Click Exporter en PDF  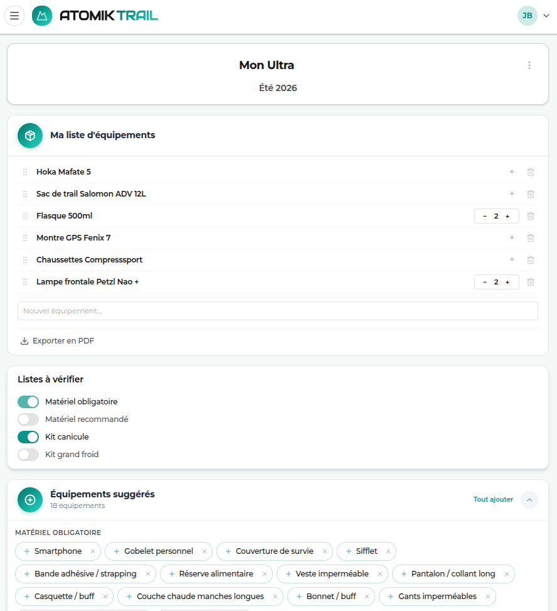coord(58,341)
